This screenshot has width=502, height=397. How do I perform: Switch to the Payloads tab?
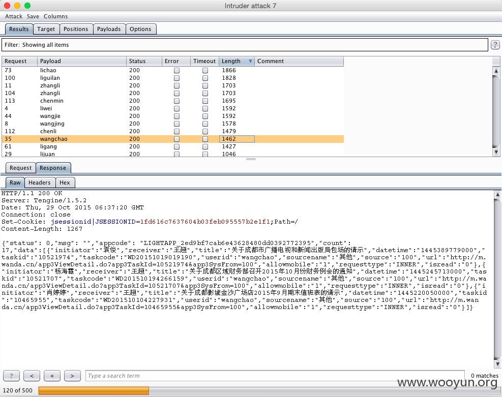[109, 29]
